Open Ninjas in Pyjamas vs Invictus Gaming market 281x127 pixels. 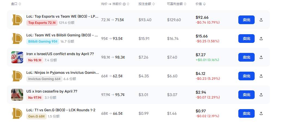pos(63,73)
